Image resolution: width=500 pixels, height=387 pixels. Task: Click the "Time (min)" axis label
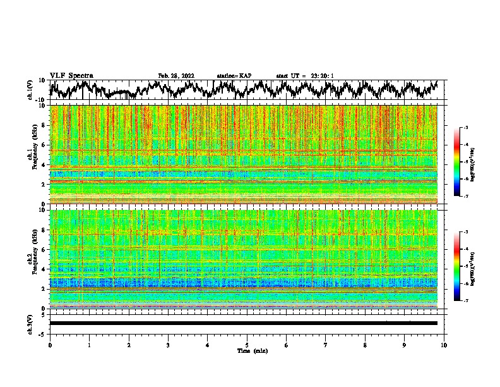point(253,351)
